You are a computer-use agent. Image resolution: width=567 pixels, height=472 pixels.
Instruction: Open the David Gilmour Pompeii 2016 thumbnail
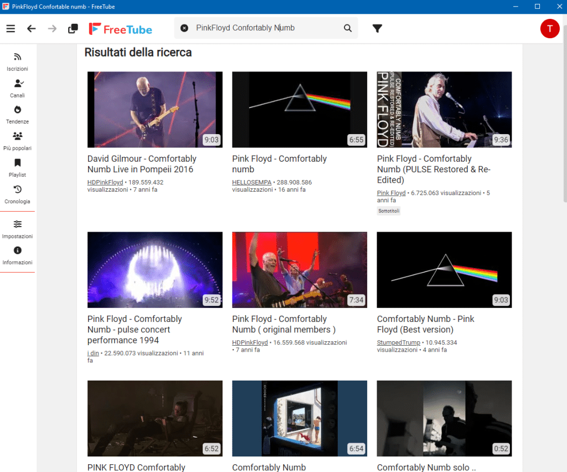tap(155, 109)
